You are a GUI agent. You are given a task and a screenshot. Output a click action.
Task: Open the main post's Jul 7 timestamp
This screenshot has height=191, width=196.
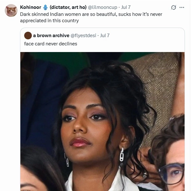126,7
